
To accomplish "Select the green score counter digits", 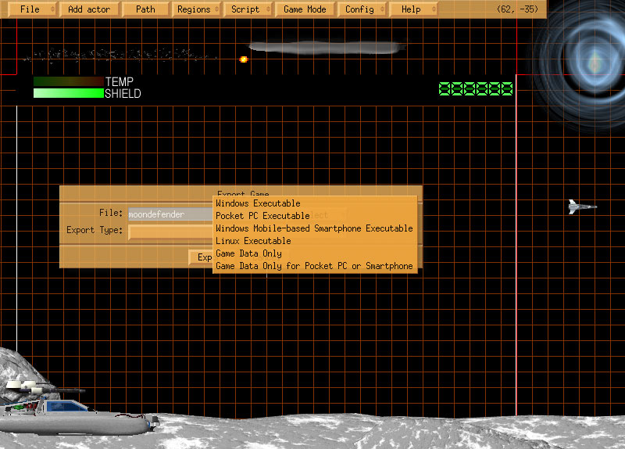I will (476, 88).
